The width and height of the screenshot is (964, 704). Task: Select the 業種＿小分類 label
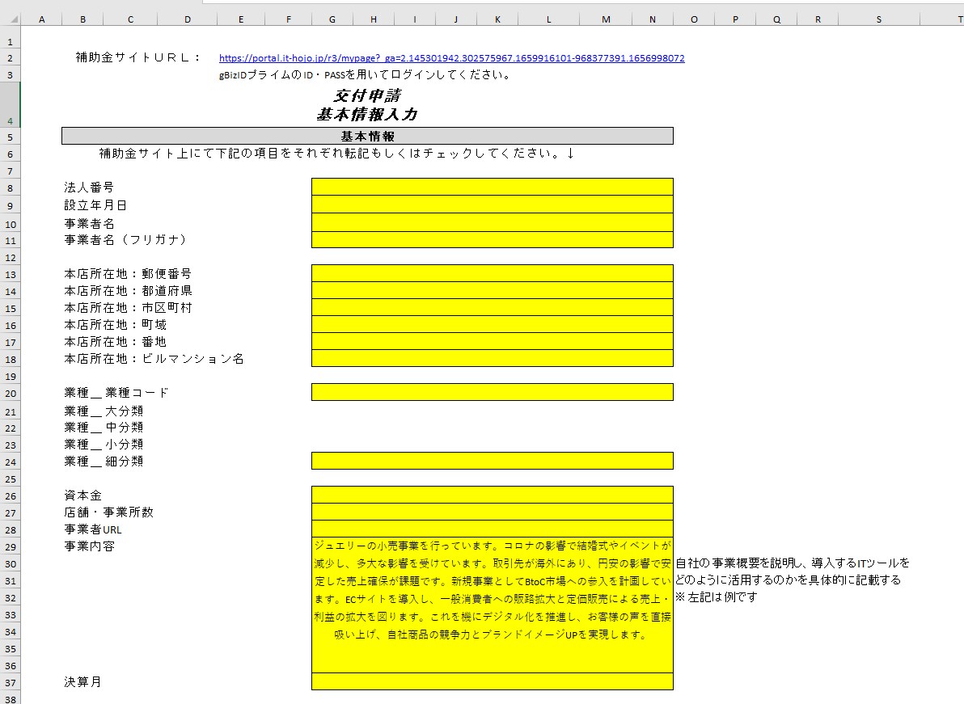104,445
